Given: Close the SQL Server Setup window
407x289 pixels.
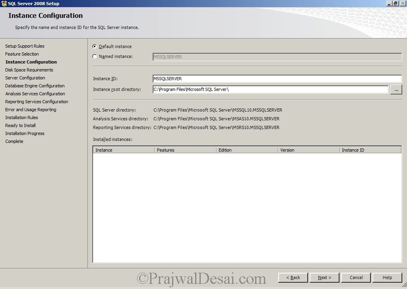Looking at the screenshot, I should point(403,3).
